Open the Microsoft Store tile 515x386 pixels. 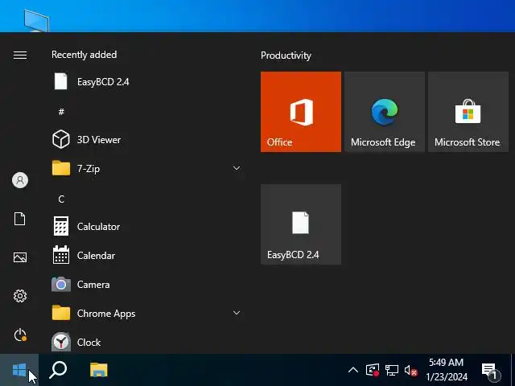pyautogui.click(x=468, y=112)
